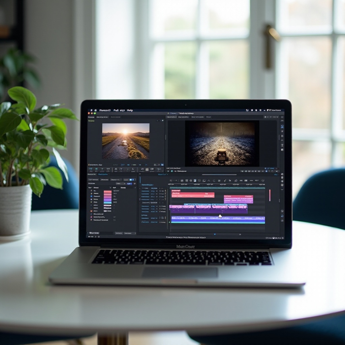Open the Help menu
The height and width of the screenshot is (345, 345).
coord(130,110)
